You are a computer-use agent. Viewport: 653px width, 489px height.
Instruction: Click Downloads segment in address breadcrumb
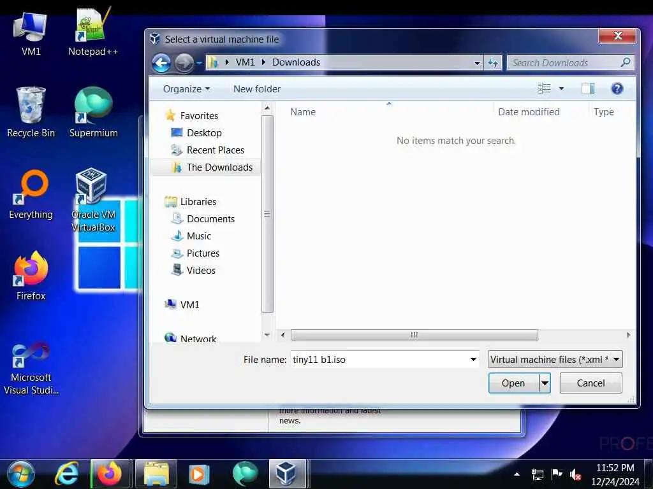(296, 62)
